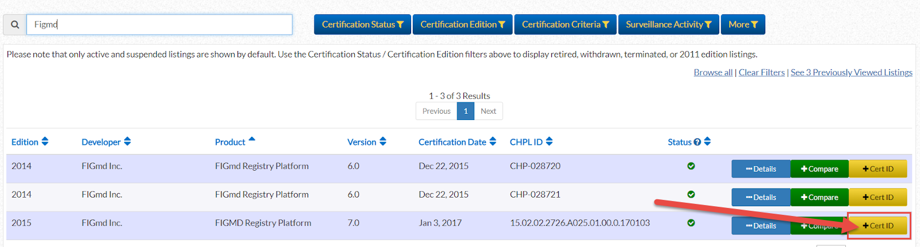Select results page 1

[x=466, y=111]
